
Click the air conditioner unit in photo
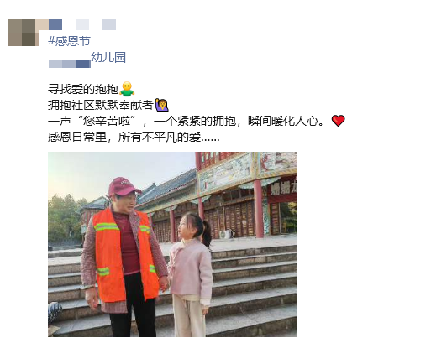(225, 234)
